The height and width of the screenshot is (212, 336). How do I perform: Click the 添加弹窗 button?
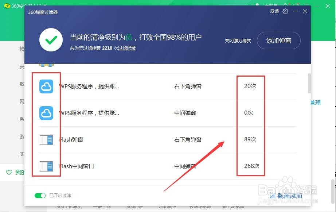tap(278, 41)
